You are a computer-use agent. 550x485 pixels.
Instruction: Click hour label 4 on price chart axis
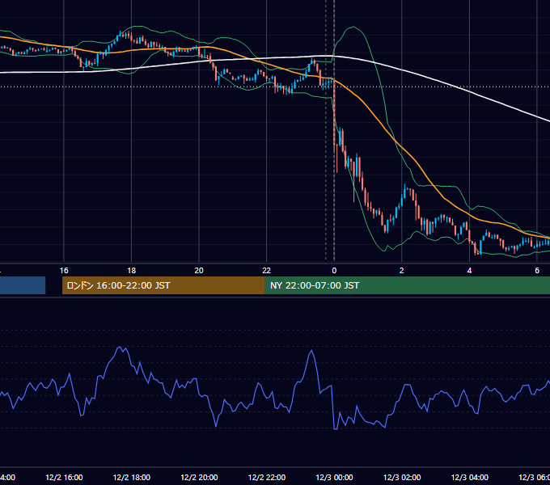pos(469,271)
